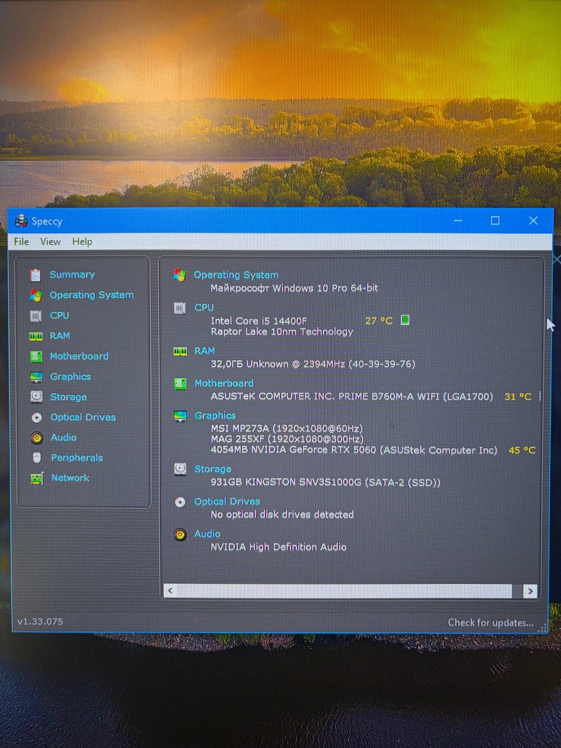This screenshot has width=561, height=748.
Task: Click the Network card icon in sidebar
Action: coord(37,478)
